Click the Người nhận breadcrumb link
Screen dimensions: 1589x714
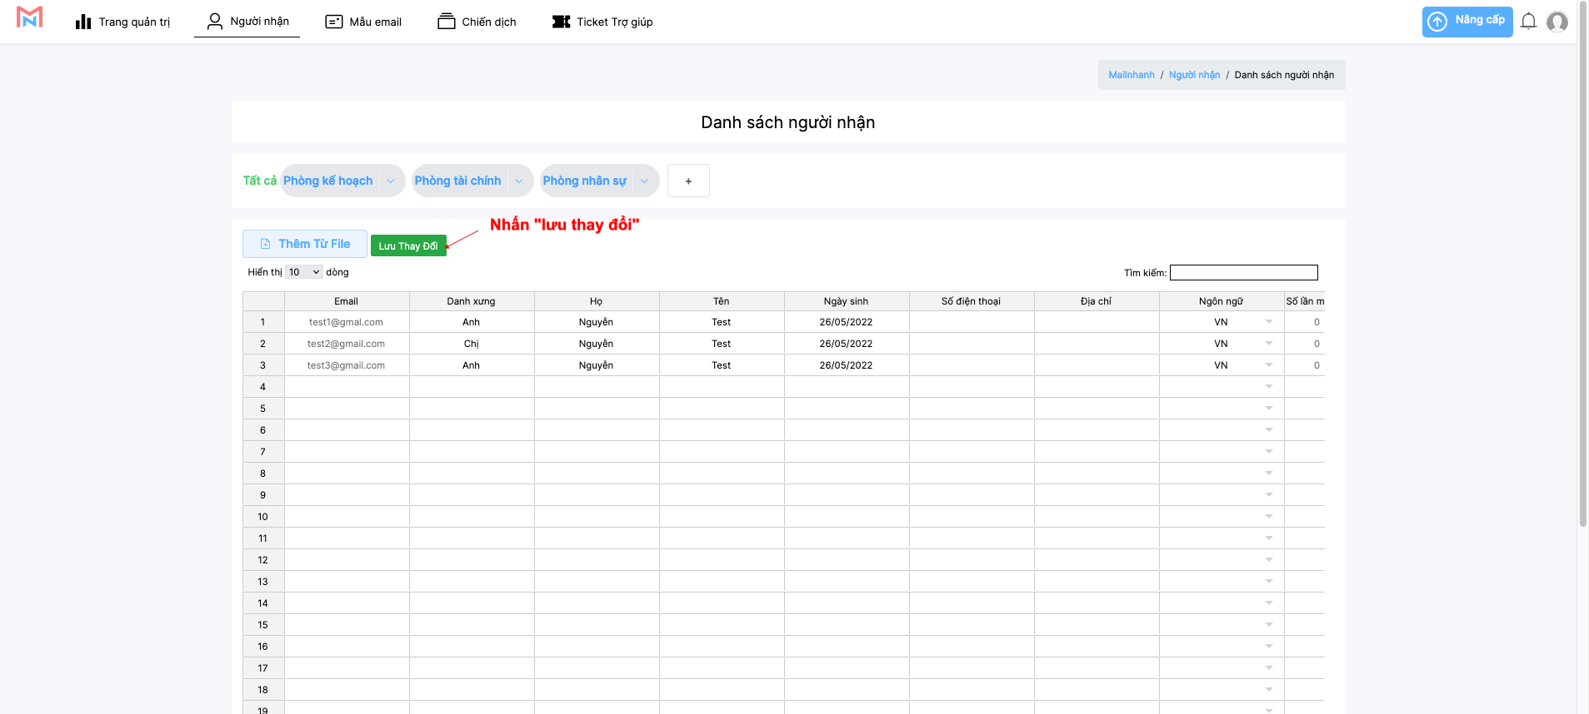(x=1194, y=75)
